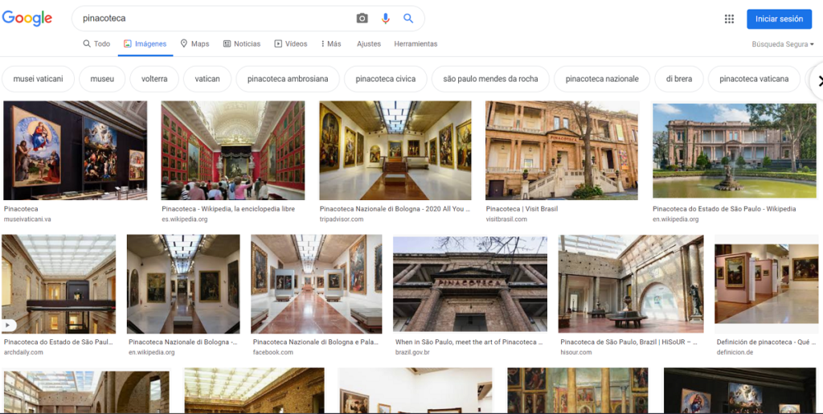Image resolution: width=823 pixels, height=414 pixels.
Task: Filter by 'pinacoteca ambrosiana' chip
Action: coord(288,79)
